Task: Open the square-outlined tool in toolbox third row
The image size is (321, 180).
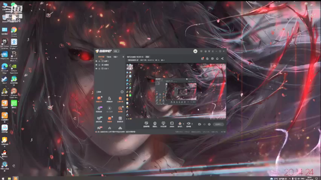Action: point(120,119)
